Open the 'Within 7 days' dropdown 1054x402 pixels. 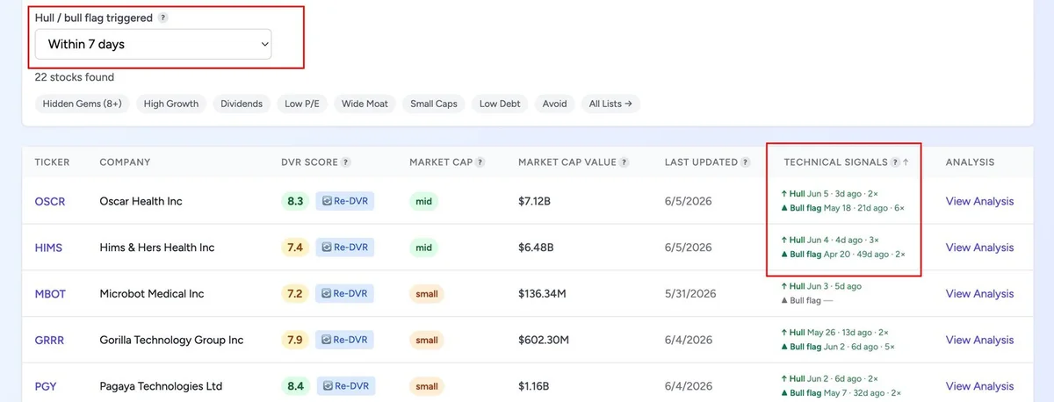[154, 45]
